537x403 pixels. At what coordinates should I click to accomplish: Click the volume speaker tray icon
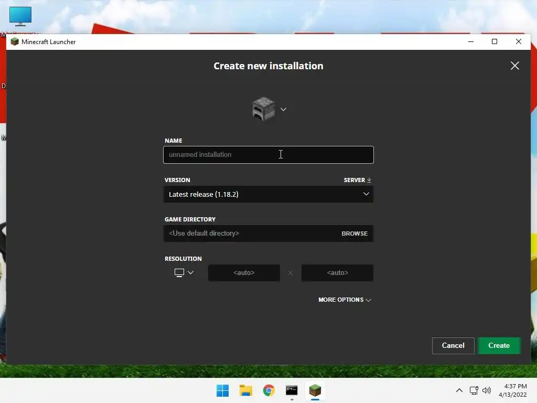486,390
